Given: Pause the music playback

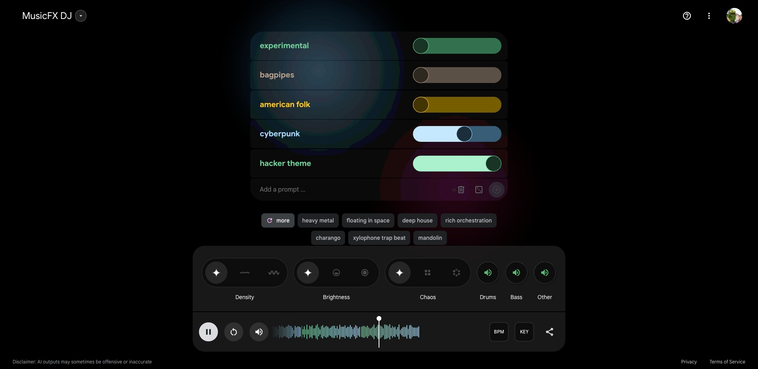Looking at the screenshot, I should 208,332.
